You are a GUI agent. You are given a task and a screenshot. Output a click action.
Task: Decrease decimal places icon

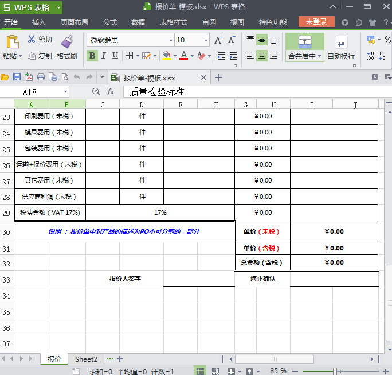coord(382,56)
